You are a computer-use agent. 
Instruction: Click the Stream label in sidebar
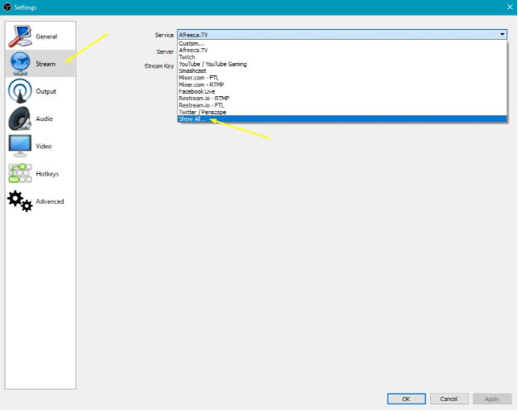[x=46, y=64]
